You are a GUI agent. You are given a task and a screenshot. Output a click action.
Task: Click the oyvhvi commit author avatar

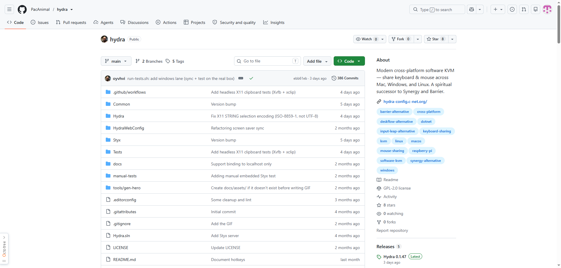[x=108, y=78]
